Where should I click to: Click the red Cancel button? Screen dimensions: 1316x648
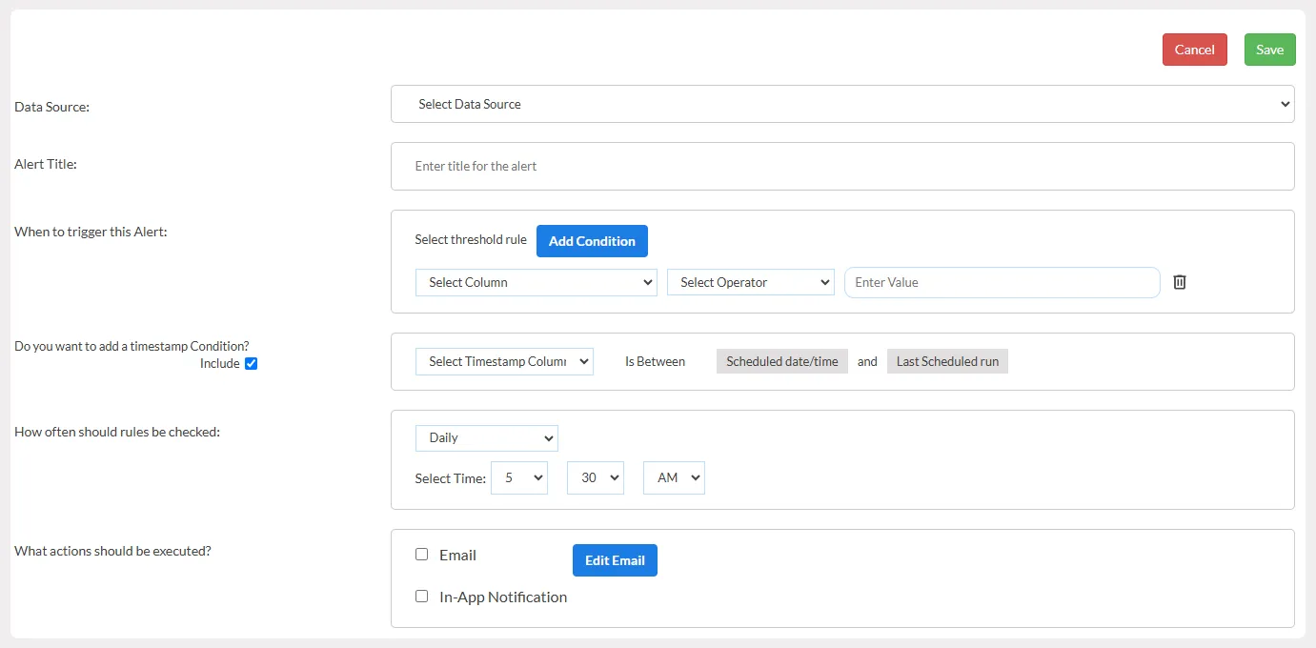click(x=1194, y=50)
